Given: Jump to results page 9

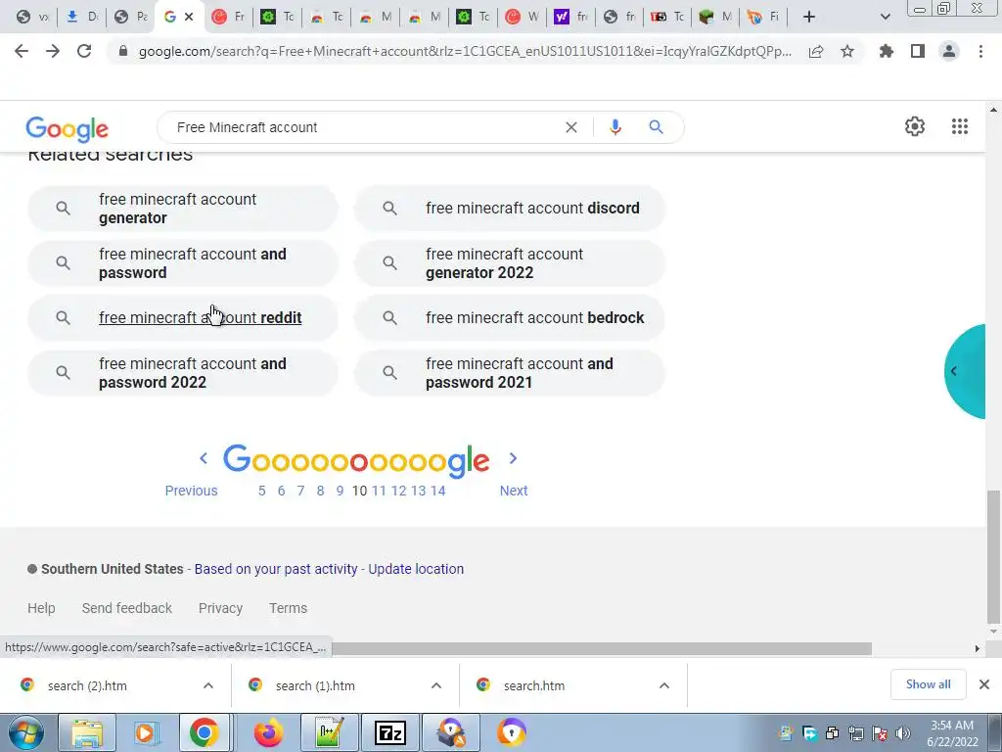Looking at the screenshot, I should (340, 491).
